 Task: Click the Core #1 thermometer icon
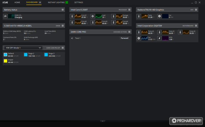[x=72, y=16]
